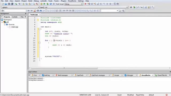Save the current file with the floppy icon
This screenshot has width=171, height=96.
click(9, 4)
